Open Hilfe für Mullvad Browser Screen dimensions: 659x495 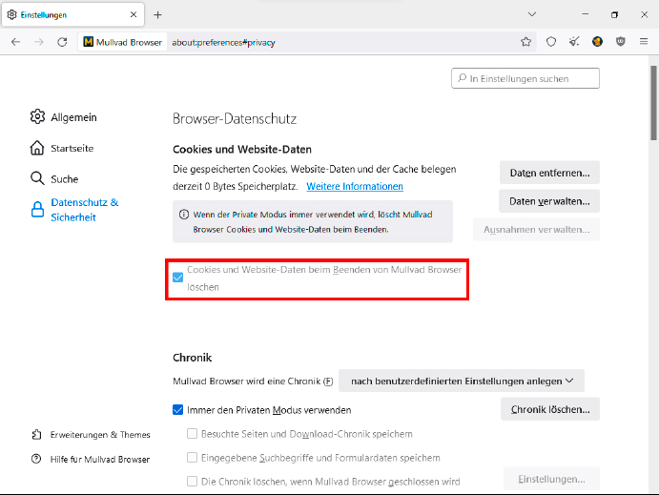(91, 460)
